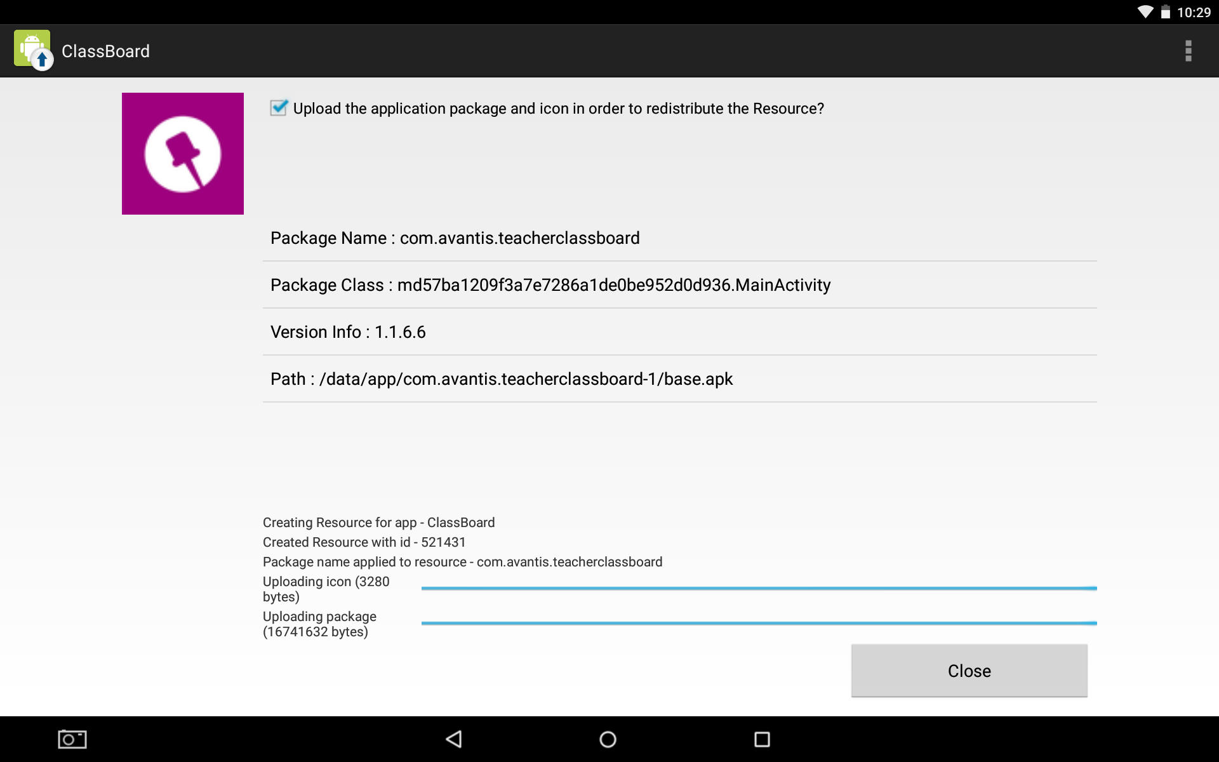
Task: Open recent apps with square icon
Action: click(x=762, y=739)
